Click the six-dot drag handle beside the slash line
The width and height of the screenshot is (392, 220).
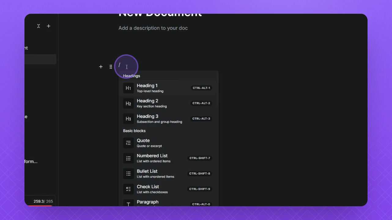(111, 67)
